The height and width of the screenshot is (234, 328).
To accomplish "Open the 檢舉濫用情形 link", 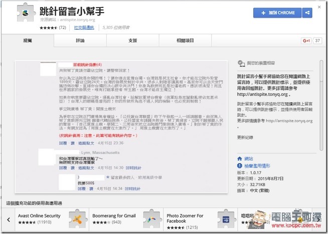I will click(257, 166).
